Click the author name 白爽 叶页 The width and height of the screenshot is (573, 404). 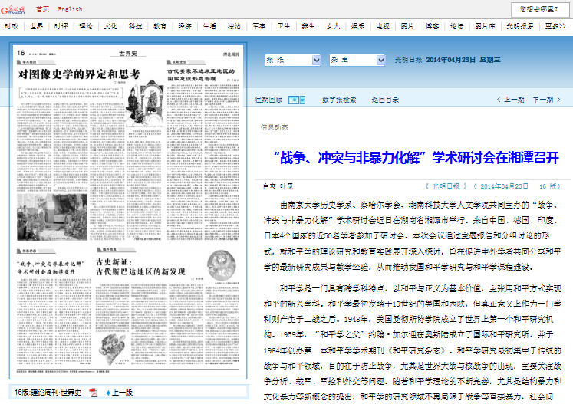point(278,186)
